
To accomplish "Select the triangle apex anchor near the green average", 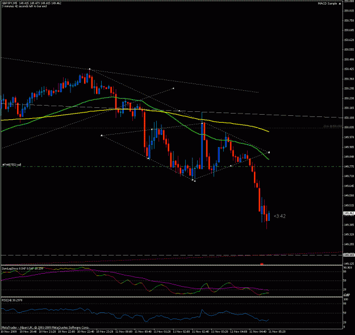I will pos(269,152).
